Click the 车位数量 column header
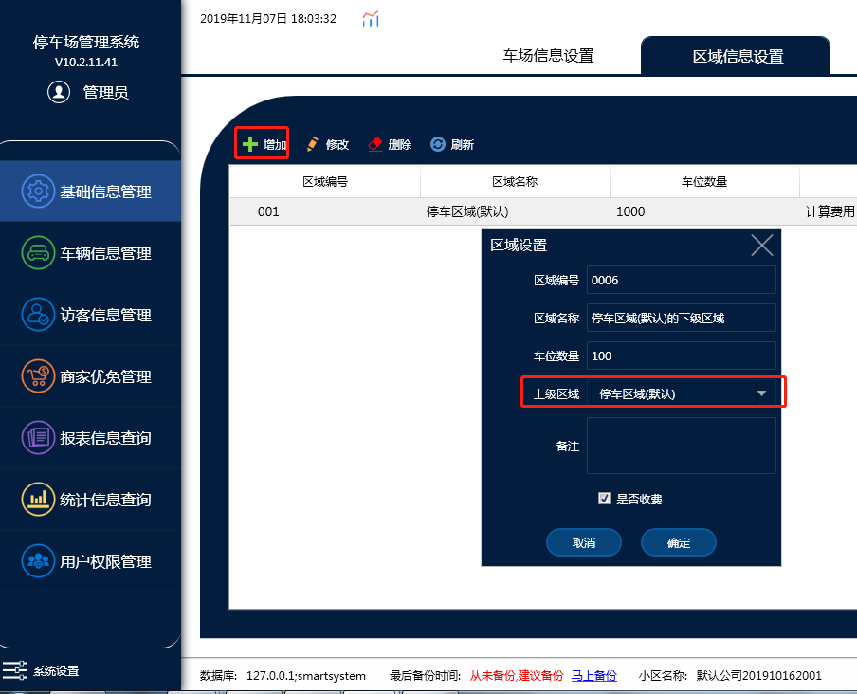857x694 pixels. [704, 182]
